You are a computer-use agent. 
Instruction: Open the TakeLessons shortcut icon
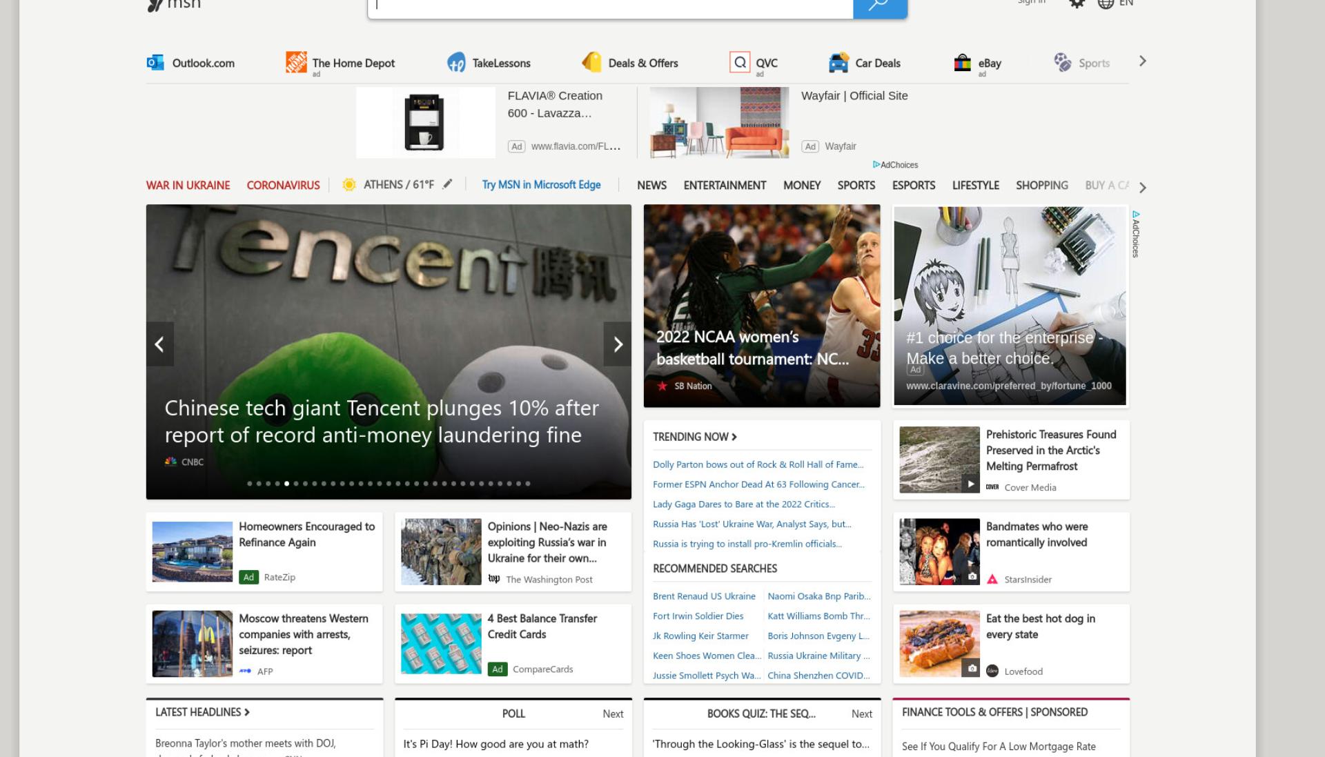tap(456, 62)
